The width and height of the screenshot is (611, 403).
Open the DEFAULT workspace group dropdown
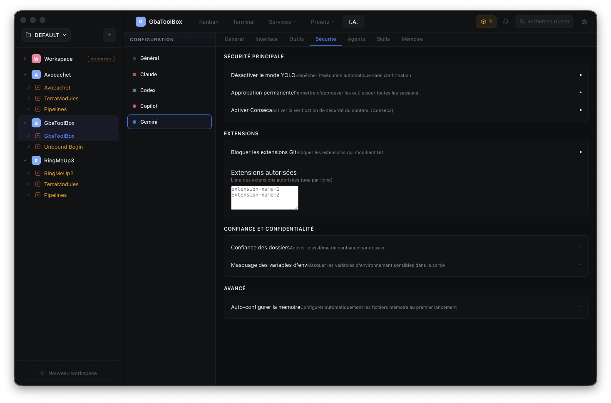(x=46, y=35)
